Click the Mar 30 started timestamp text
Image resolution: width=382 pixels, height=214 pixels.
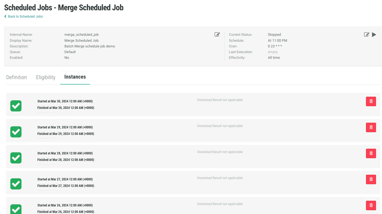click(x=65, y=101)
